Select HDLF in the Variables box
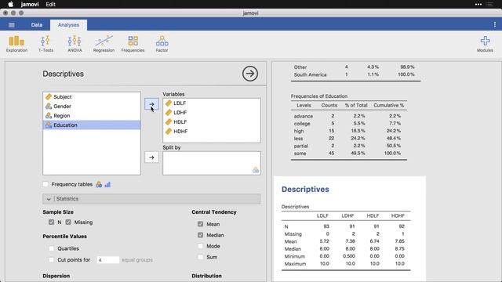This screenshot has height=282, width=502. coord(212,122)
